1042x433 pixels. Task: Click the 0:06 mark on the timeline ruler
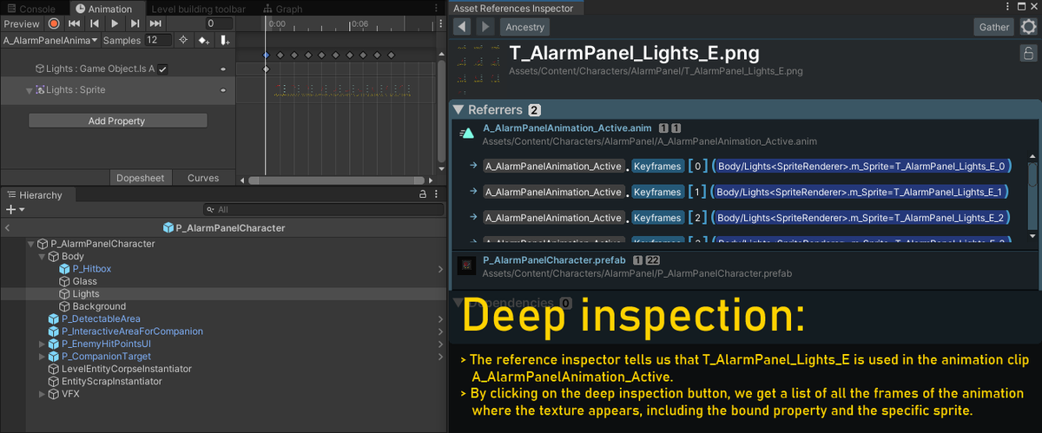pyautogui.click(x=360, y=24)
